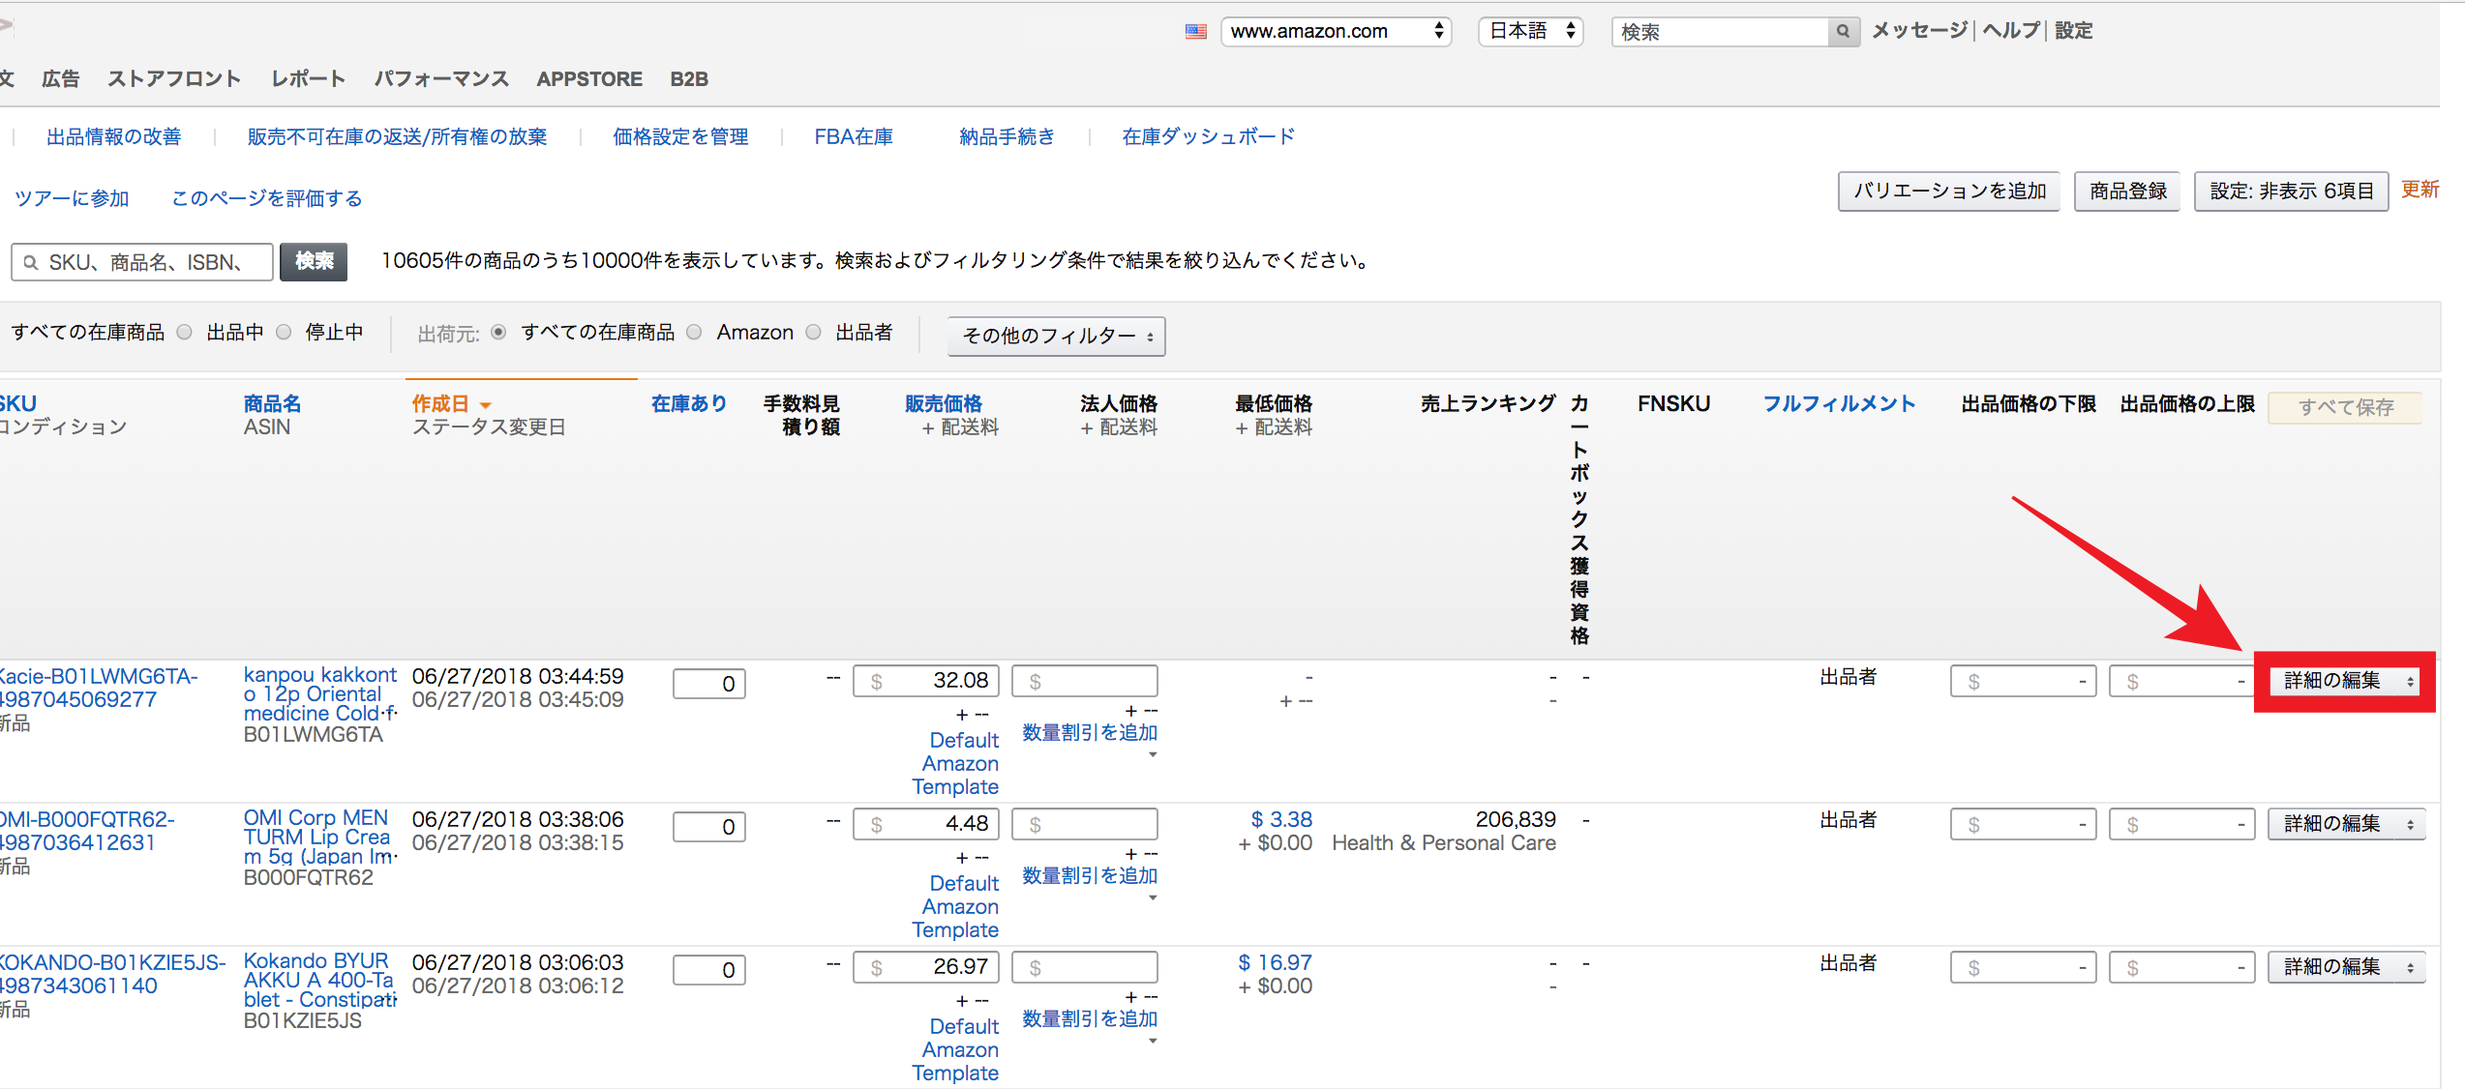Screen dimensions: 2465x1089
Task: Expand arrow under 数量割引を追加 in kanpou row
Action: click(x=1153, y=754)
